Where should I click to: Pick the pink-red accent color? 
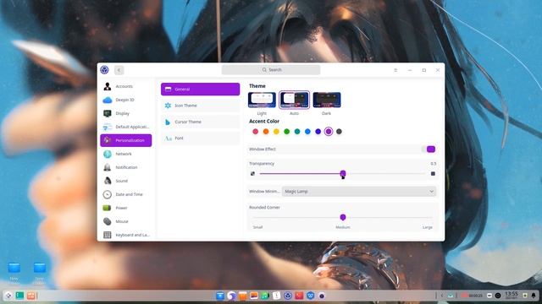256,132
